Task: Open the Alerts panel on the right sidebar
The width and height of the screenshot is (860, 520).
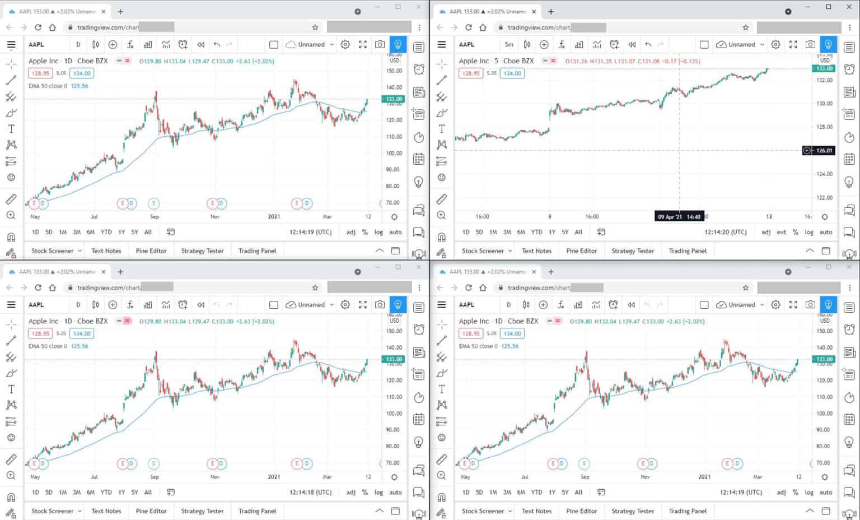Action: tap(419, 69)
